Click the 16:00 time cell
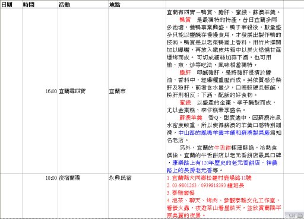 (x=40, y=91)
